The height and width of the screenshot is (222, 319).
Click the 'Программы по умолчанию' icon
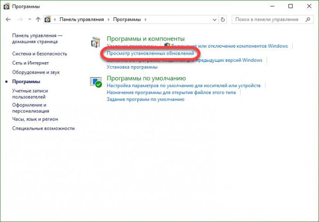[x=96, y=82]
